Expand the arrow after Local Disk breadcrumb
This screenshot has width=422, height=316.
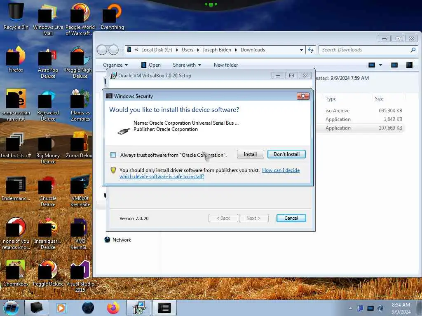pos(177,50)
